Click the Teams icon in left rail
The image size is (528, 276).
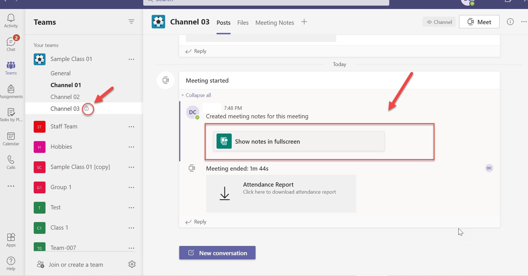pyautogui.click(x=11, y=68)
